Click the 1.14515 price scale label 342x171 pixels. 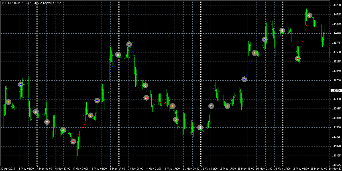[x=336, y=15]
